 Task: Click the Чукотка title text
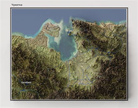point(17,5)
